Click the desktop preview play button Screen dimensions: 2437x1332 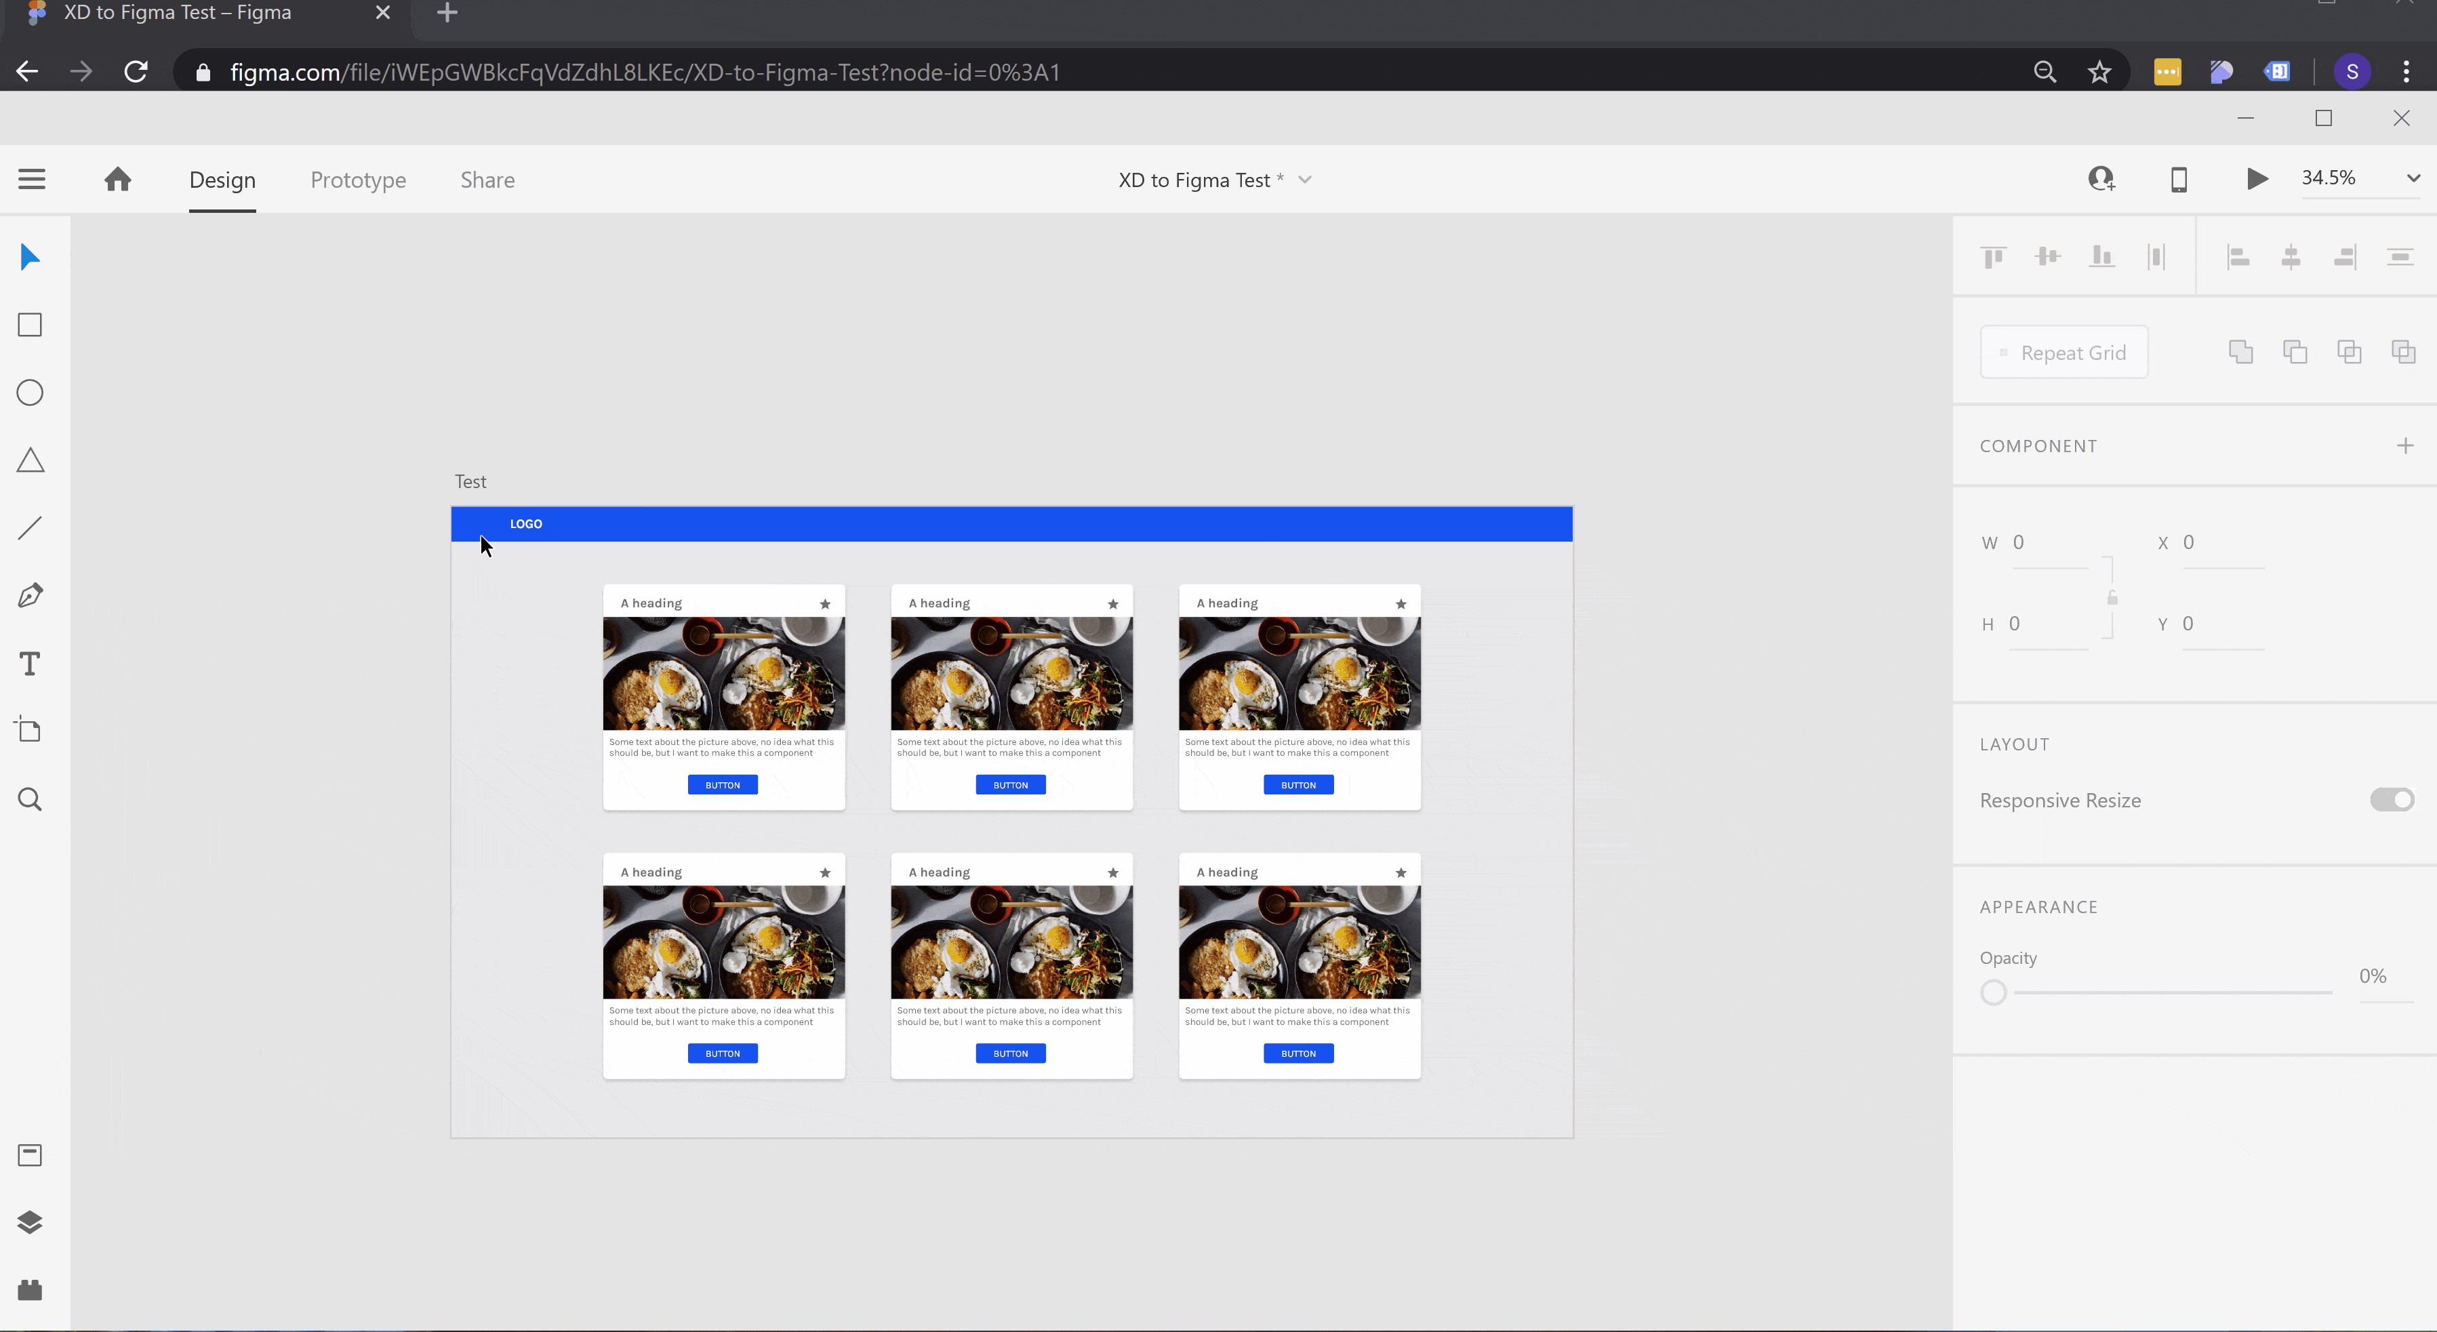click(x=2256, y=179)
